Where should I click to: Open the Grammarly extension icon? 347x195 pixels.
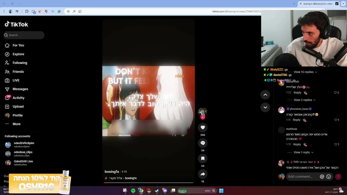pyautogui.click(x=59, y=11)
